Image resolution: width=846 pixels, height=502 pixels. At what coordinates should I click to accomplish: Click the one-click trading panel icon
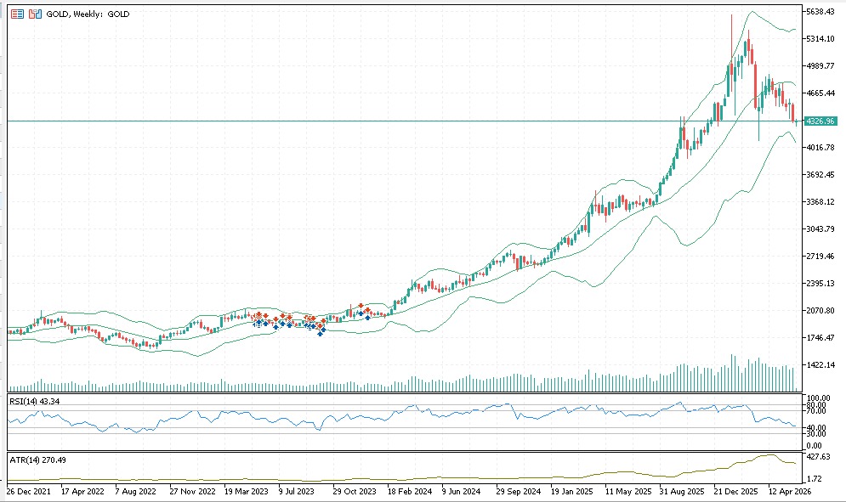click(x=17, y=14)
